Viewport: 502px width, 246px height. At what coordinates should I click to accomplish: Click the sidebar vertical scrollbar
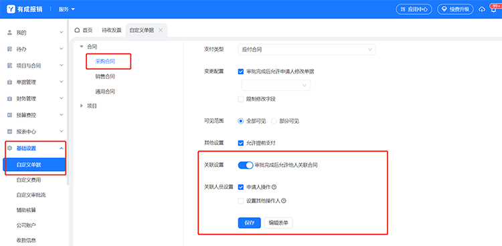coord(68,102)
